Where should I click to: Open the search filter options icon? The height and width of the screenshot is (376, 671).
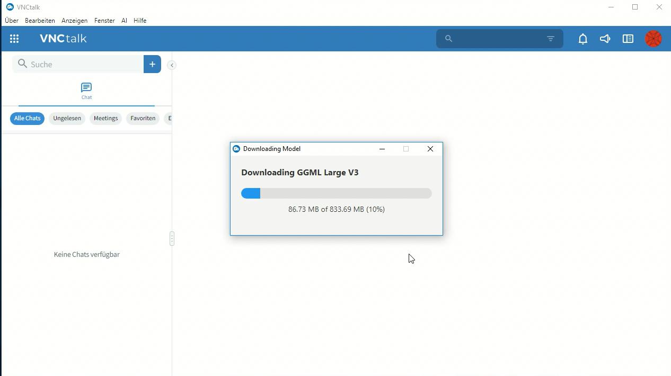coord(551,39)
